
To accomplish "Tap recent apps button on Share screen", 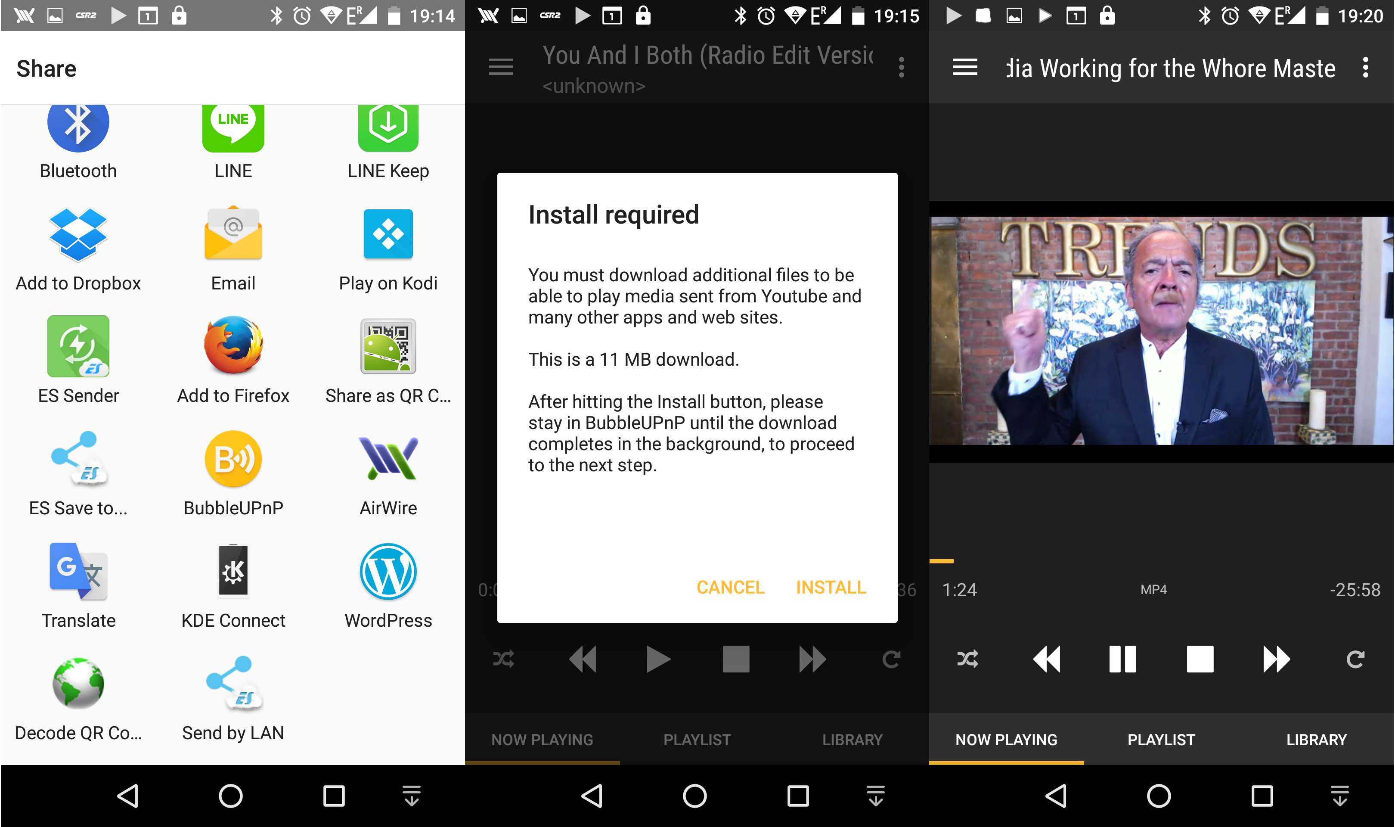I will [x=334, y=796].
